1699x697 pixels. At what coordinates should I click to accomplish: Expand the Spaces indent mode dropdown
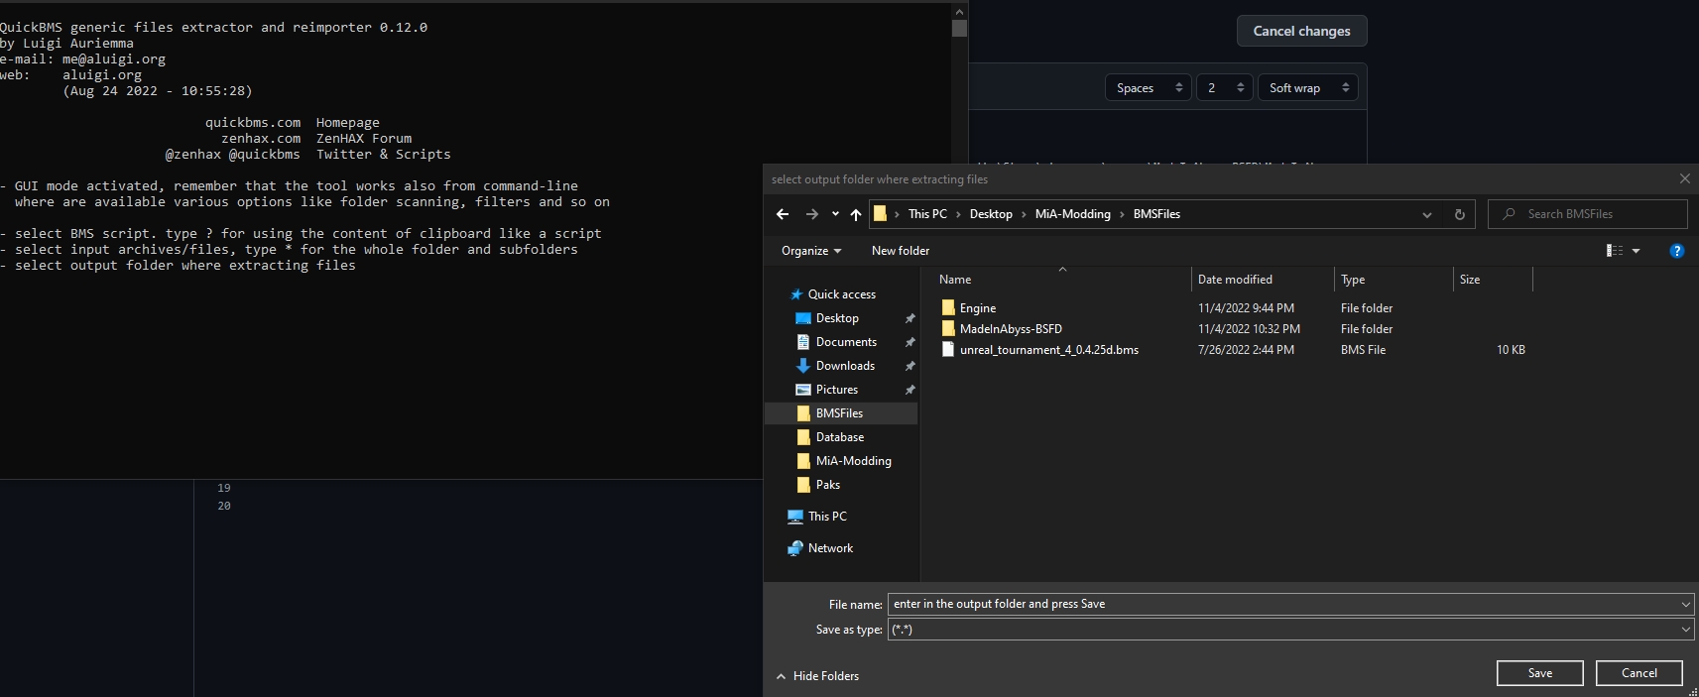tap(1148, 88)
